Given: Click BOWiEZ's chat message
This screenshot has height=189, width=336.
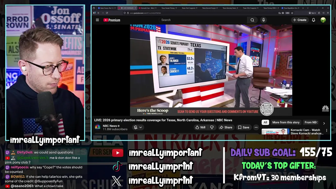Looking at the screenshot, I should point(44,179).
